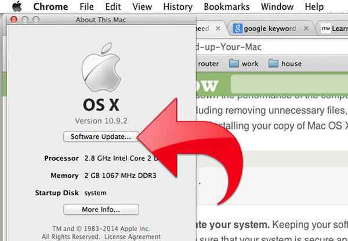Open the Help menu

tap(314, 6)
